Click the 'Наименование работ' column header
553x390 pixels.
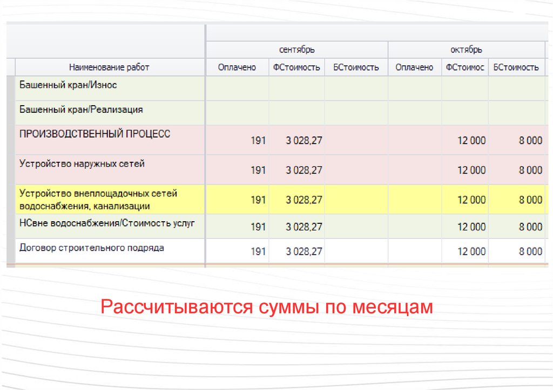click(109, 67)
